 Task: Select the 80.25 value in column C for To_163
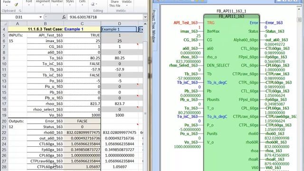82,58
